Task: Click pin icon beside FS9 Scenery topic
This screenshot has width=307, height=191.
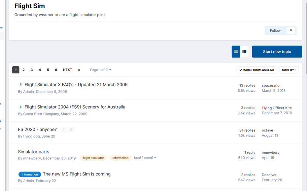Action: coord(20,107)
